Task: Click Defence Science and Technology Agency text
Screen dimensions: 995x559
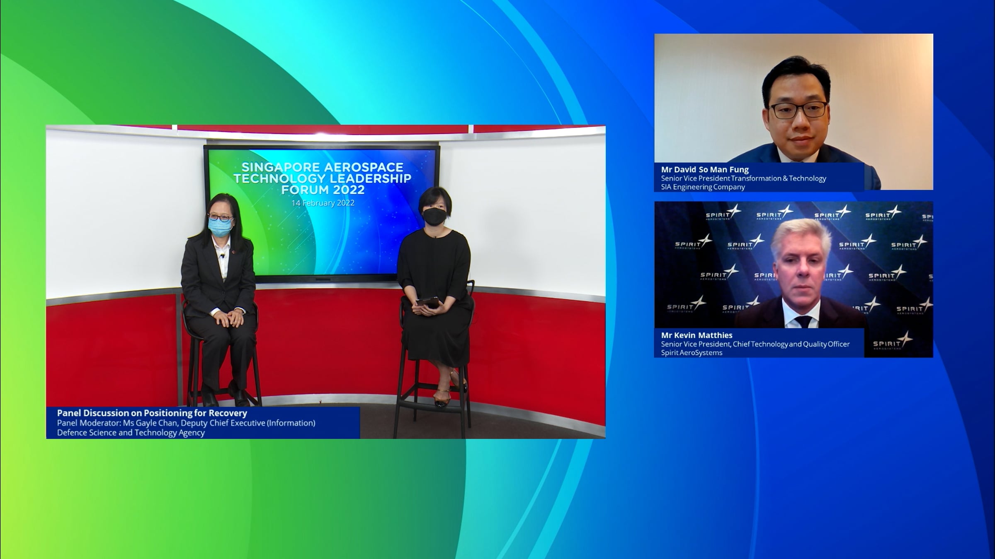Action: [131, 432]
